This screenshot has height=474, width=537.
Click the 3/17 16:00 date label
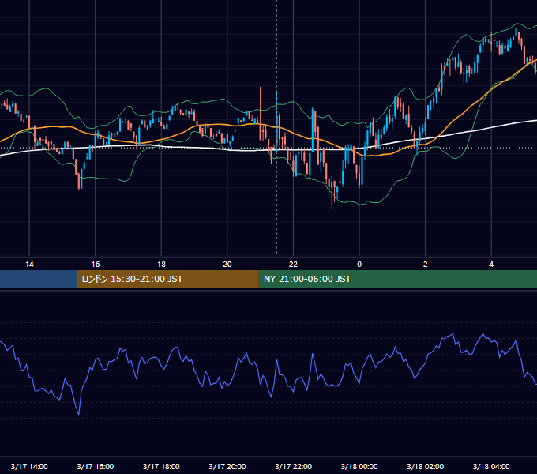point(96,466)
